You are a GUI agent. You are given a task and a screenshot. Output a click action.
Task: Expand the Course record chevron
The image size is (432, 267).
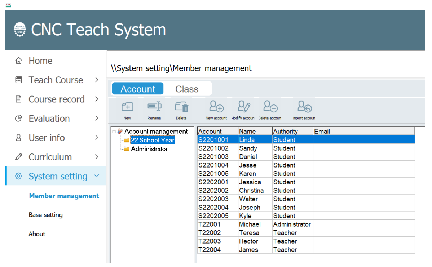coord(97,99)
